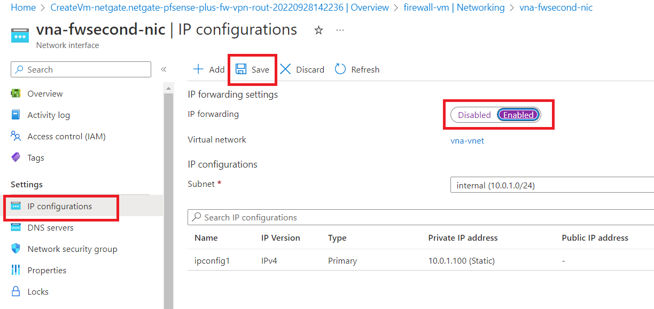Click the Network security group shield icon
Image resolution: width=654 pixels, height=309 pixels.
pyautogui.click(x=16, y=249)
